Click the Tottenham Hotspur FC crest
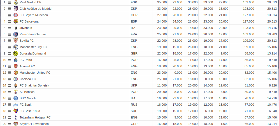 pos(16,117)
